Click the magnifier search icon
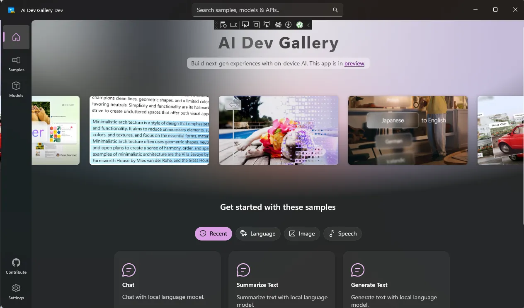Screen dimensions: 524x308 click(335, 10)
